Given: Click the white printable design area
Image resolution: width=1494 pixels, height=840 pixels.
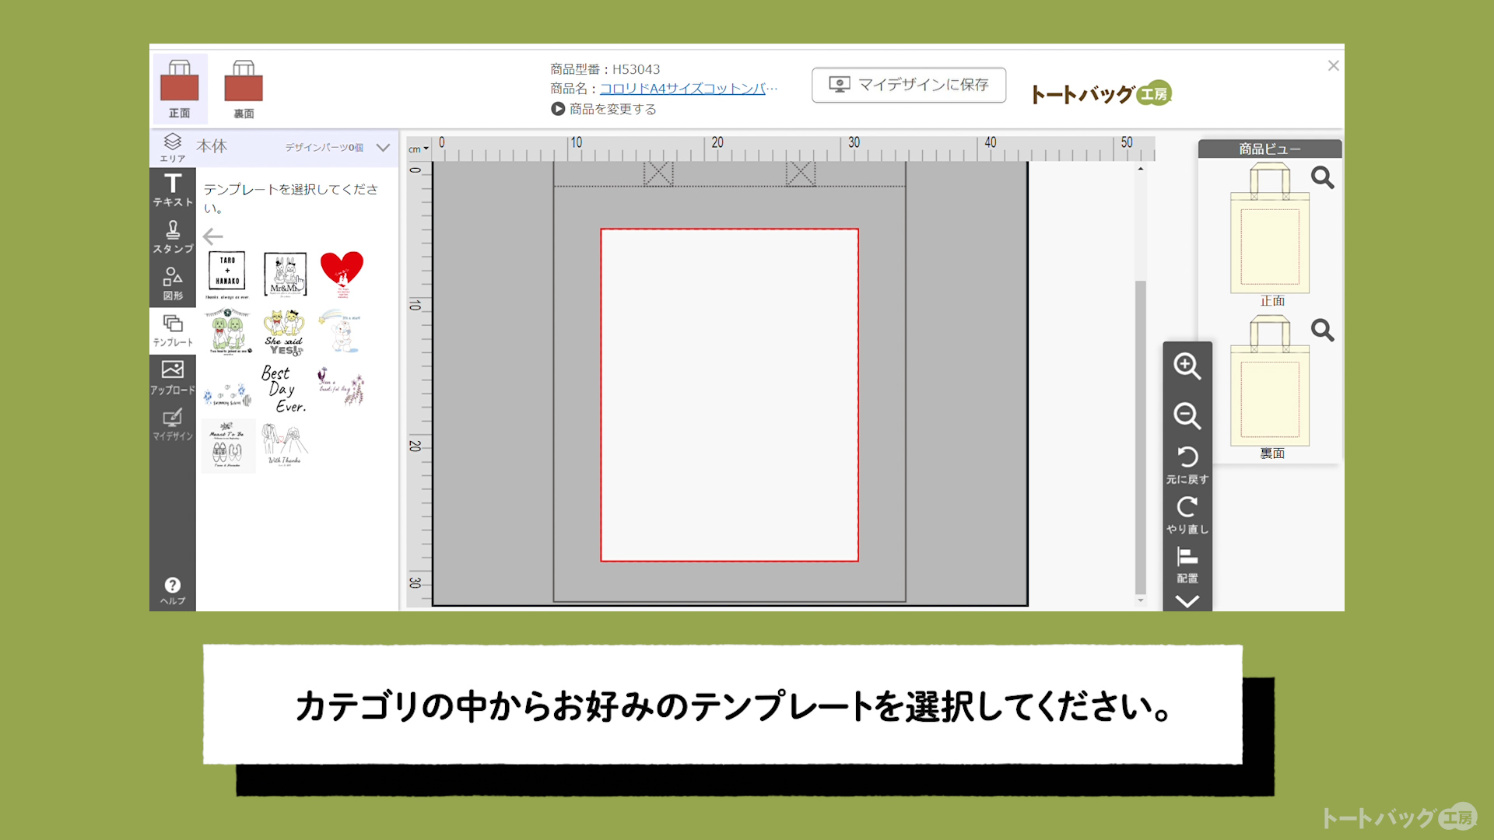Looking at the screenshot, I should click(729, 394).
